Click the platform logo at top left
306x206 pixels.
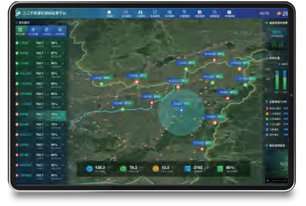(x=19, y=14)
